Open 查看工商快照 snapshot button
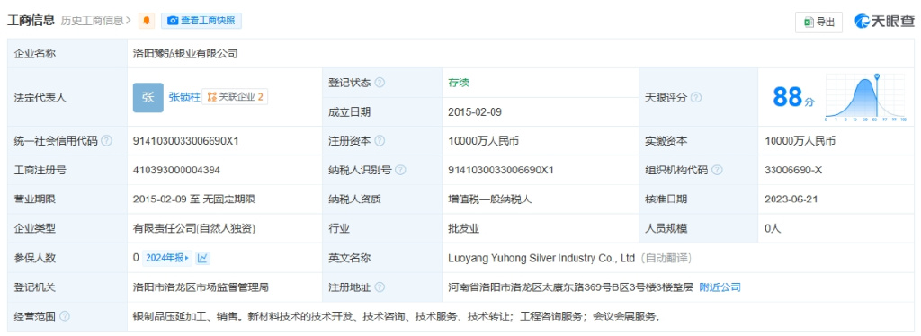Screen dimensions: 921x336 pos(201,21)
